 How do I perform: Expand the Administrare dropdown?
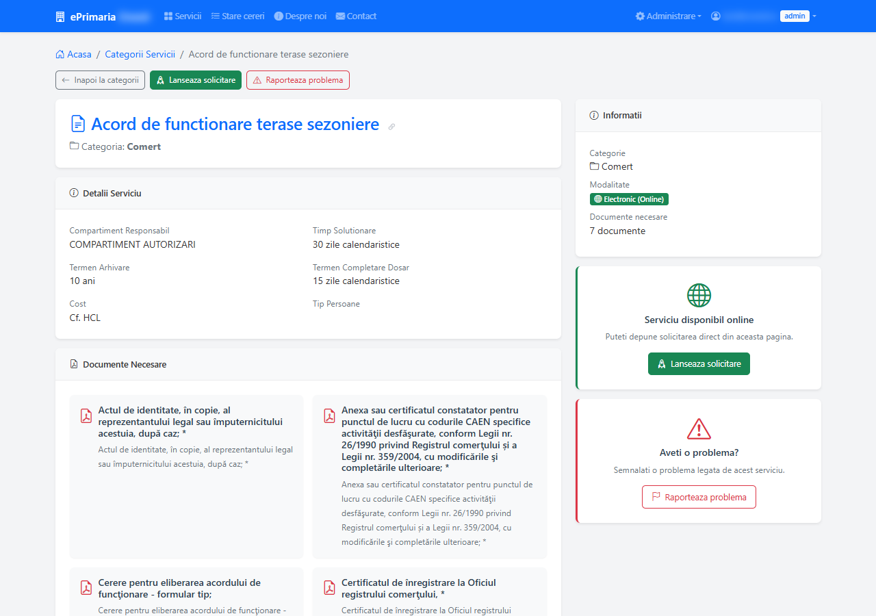[x=669, y=16]
